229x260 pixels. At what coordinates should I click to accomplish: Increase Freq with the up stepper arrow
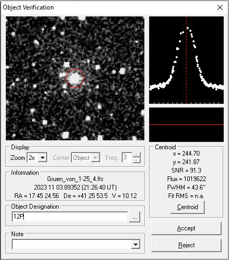[136, 155]
